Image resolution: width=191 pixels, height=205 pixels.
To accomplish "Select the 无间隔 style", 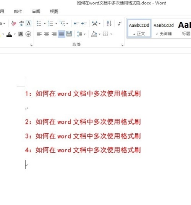I will [163, 28].
